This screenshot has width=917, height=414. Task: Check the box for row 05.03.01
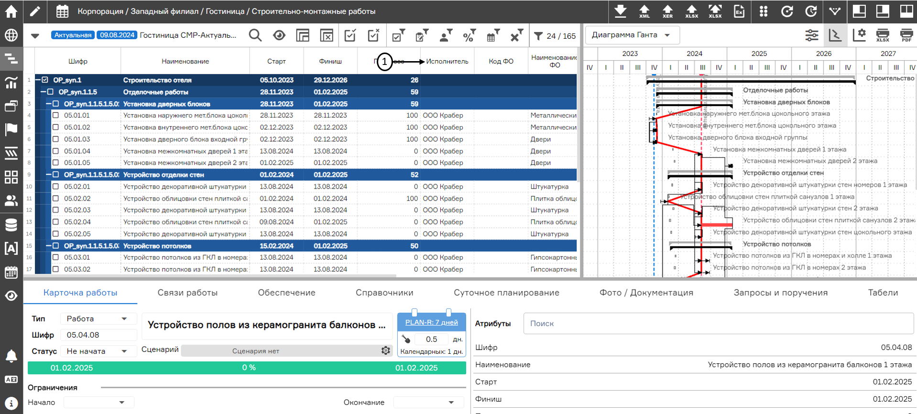(55, 257)
